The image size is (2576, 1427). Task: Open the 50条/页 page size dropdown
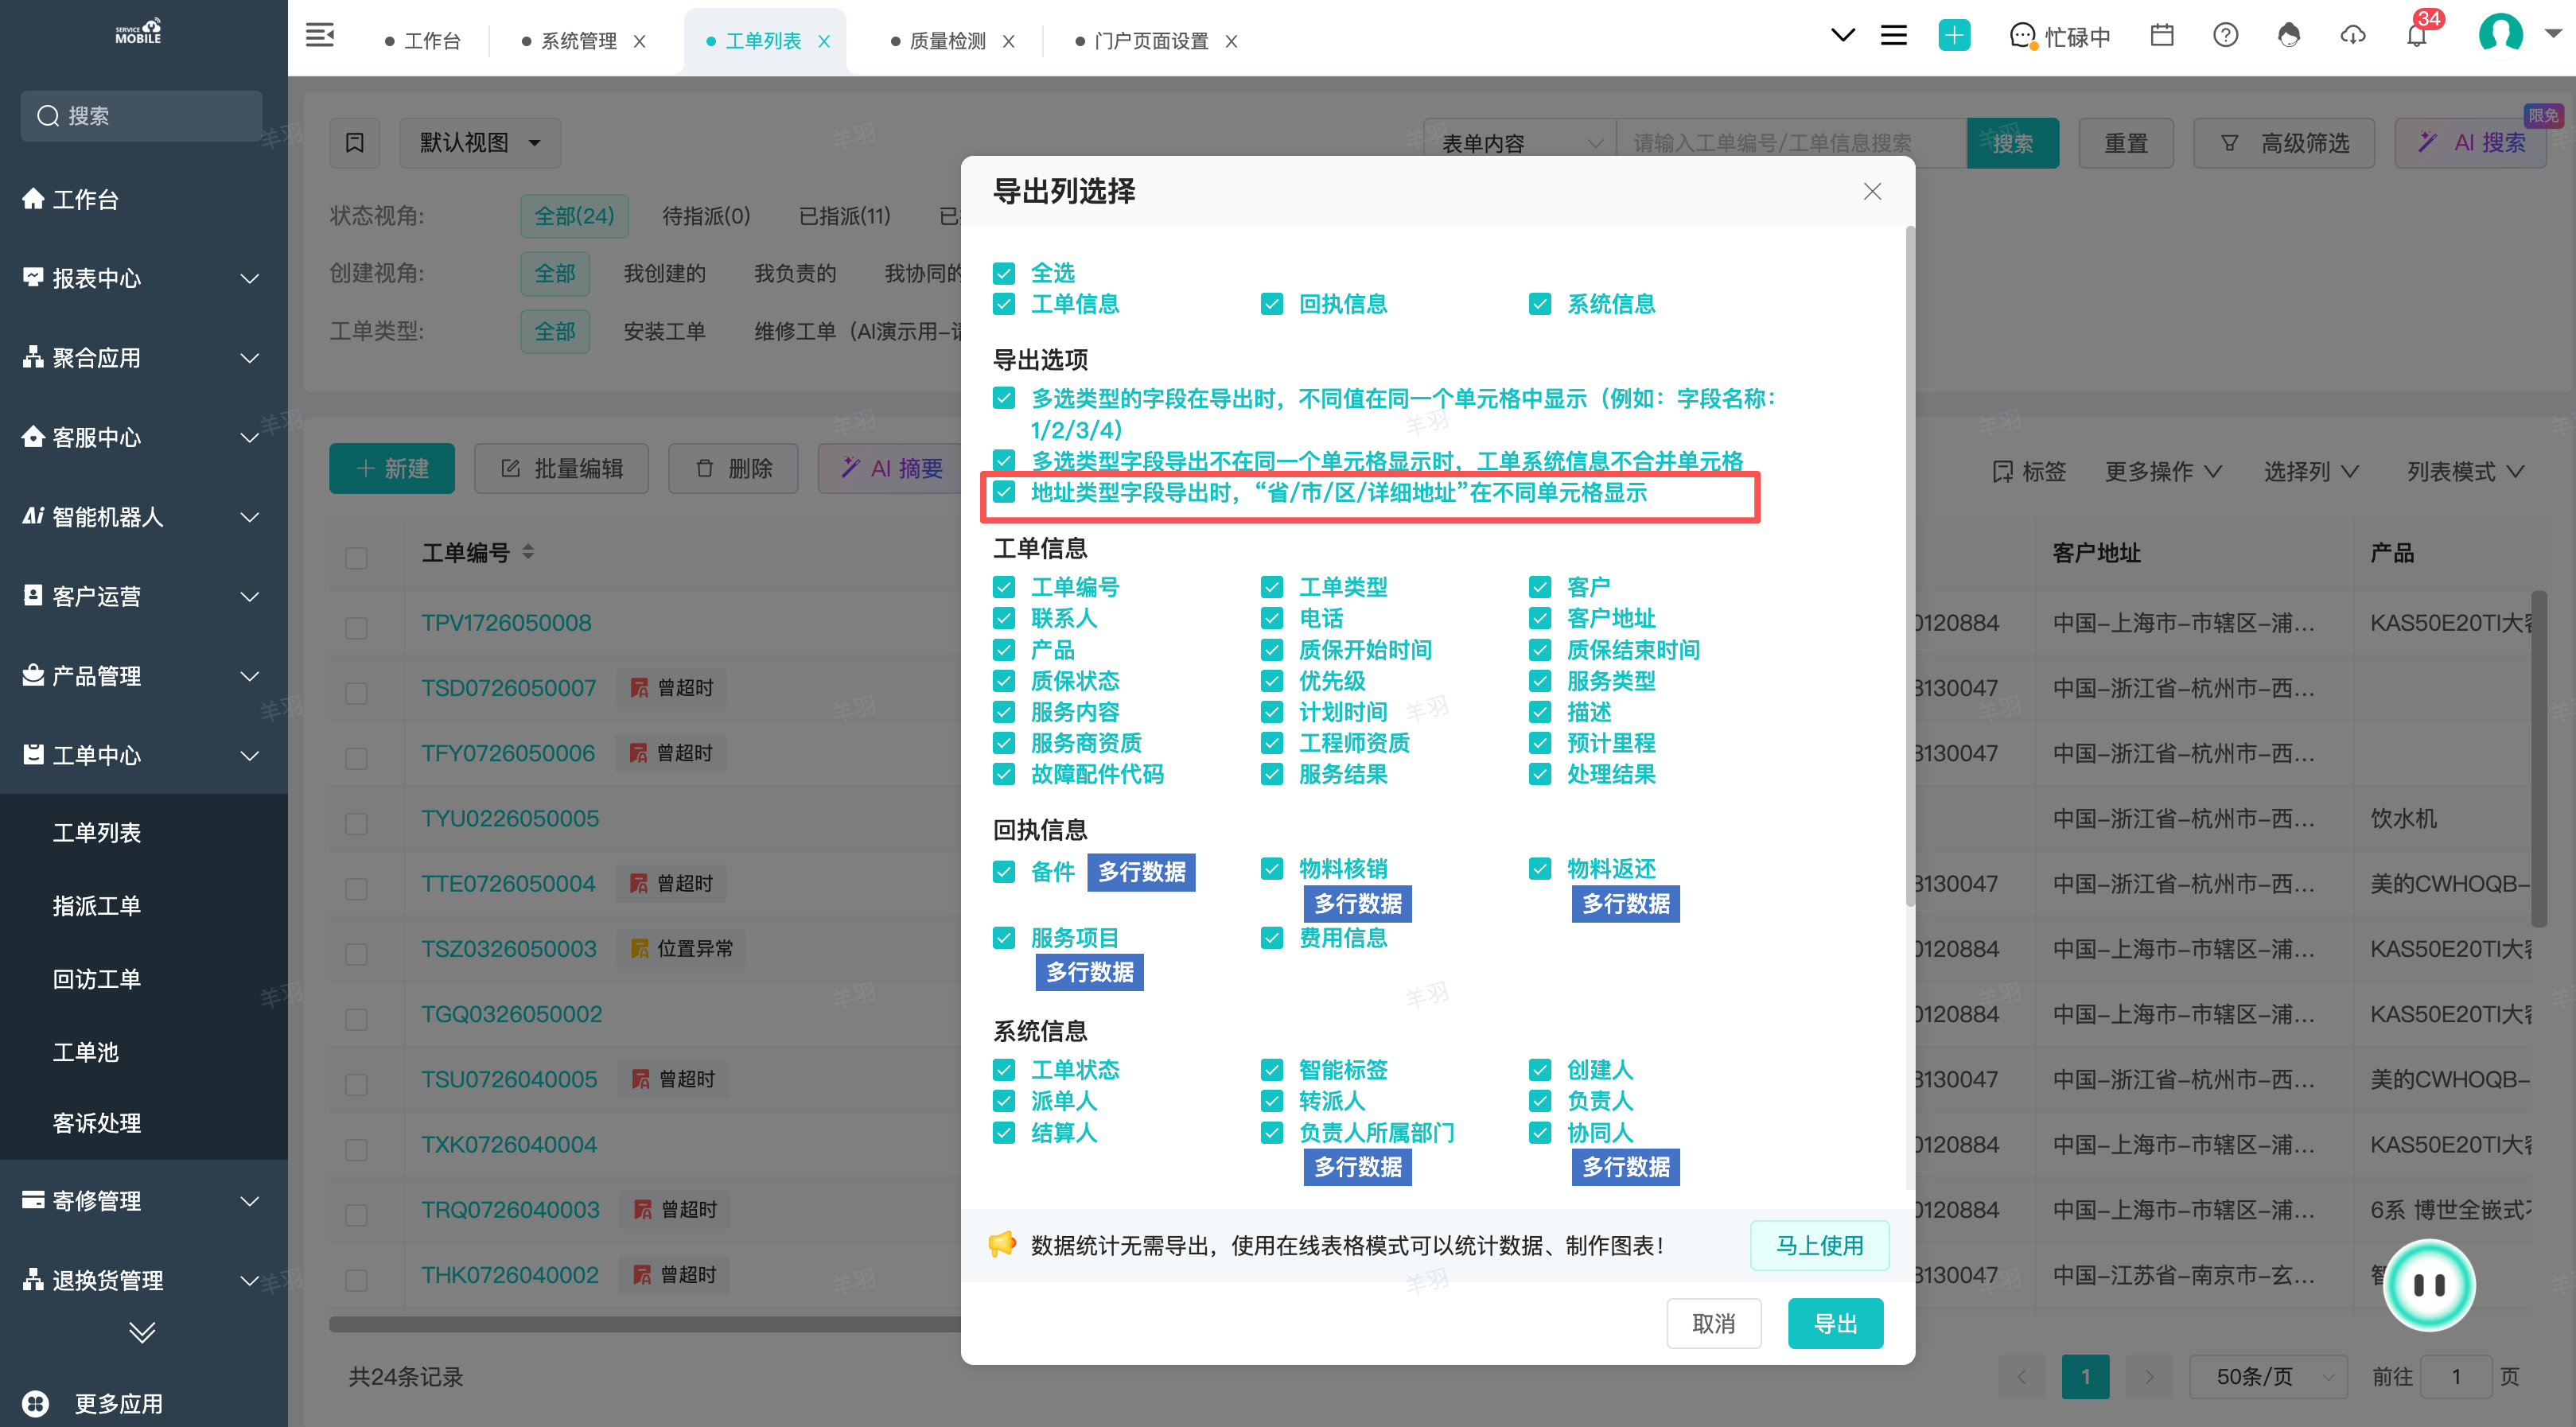(2267, 1377)
